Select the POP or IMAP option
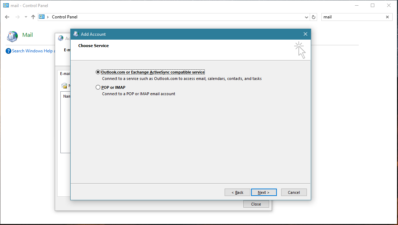The width and height of the screenshot is (398, 225). [98, 87]
